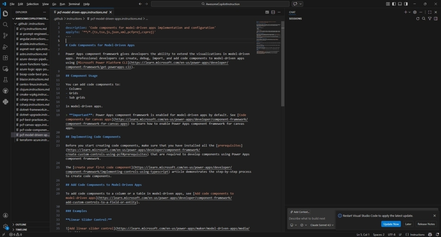Image resolution: width=441 pixels, height=237 pixels.
Task: Open the Accounts icon in the activity bar
Action: 5,215
